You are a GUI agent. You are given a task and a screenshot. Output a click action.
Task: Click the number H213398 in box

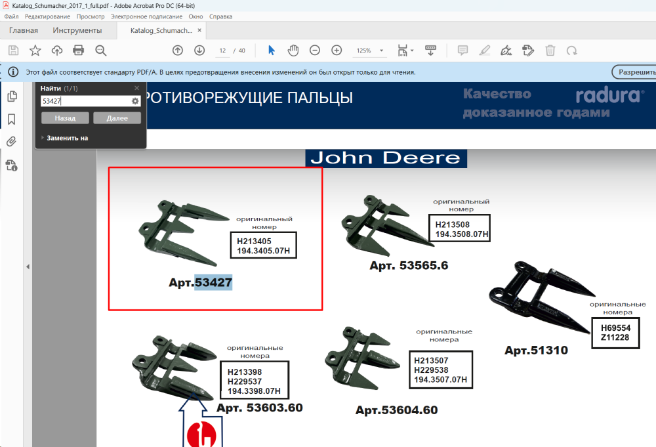click(245, 372)
